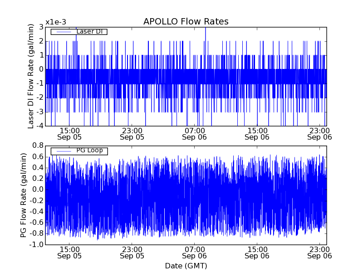Select the Laser DI Flow Rate y-axis label
363x272 pixels.
point(31,77)
